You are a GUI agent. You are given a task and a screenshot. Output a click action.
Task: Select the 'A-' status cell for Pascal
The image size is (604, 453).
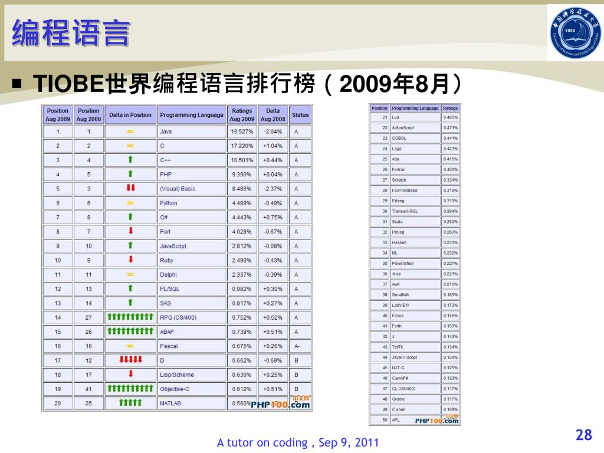(300, 346)
